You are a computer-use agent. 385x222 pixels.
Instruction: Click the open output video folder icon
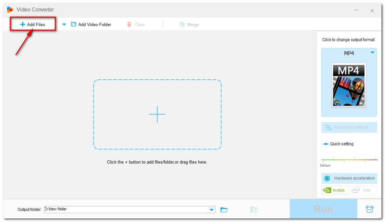click(254, 210)
